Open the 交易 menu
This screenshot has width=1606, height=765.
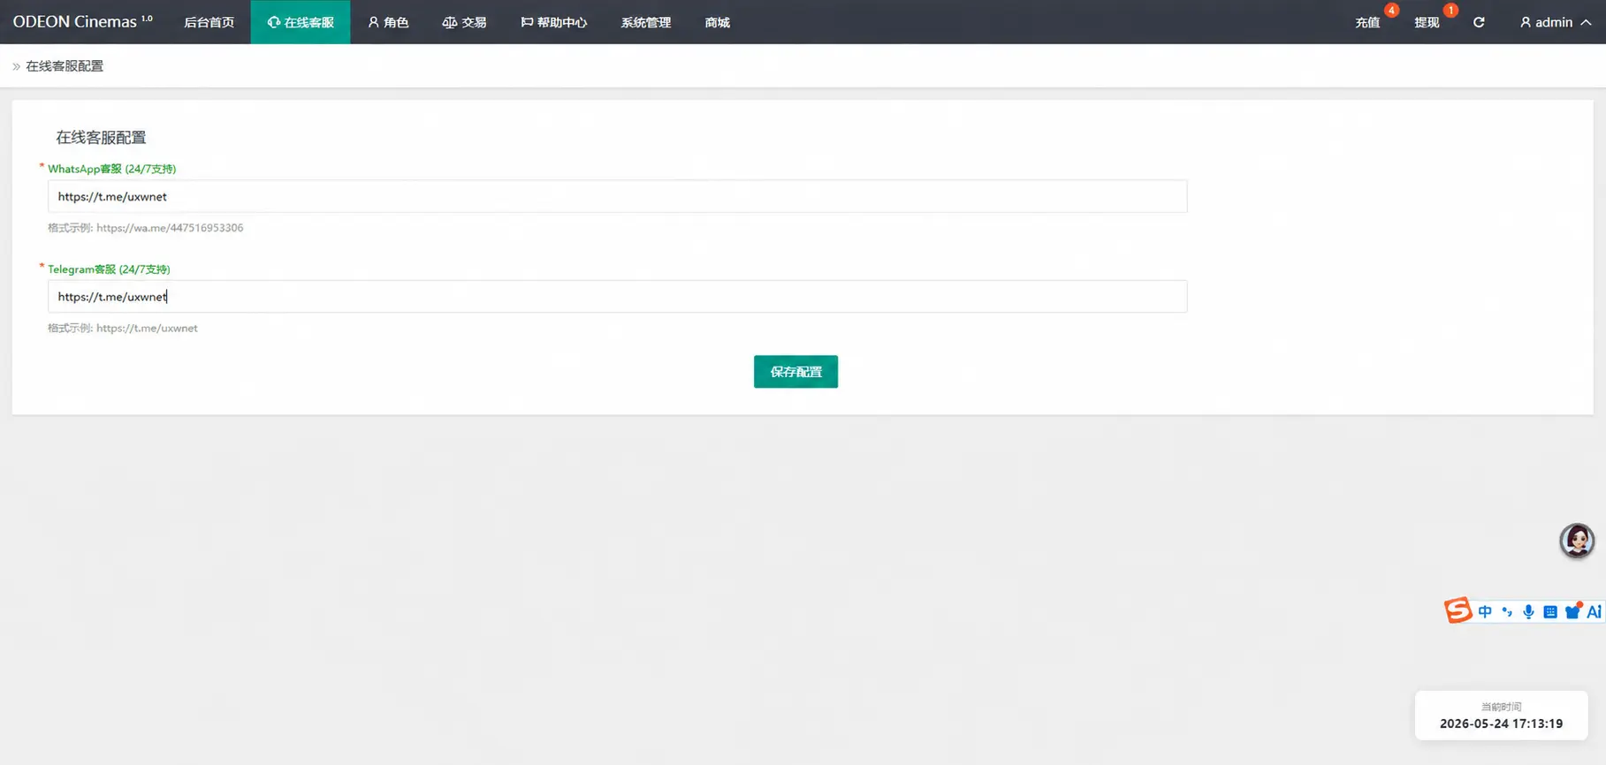click(x=464, y=22)
